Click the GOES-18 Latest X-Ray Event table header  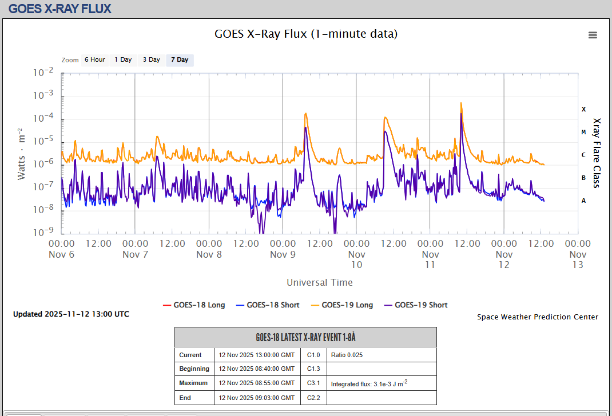pyautogui.click(x=305, y=337)
